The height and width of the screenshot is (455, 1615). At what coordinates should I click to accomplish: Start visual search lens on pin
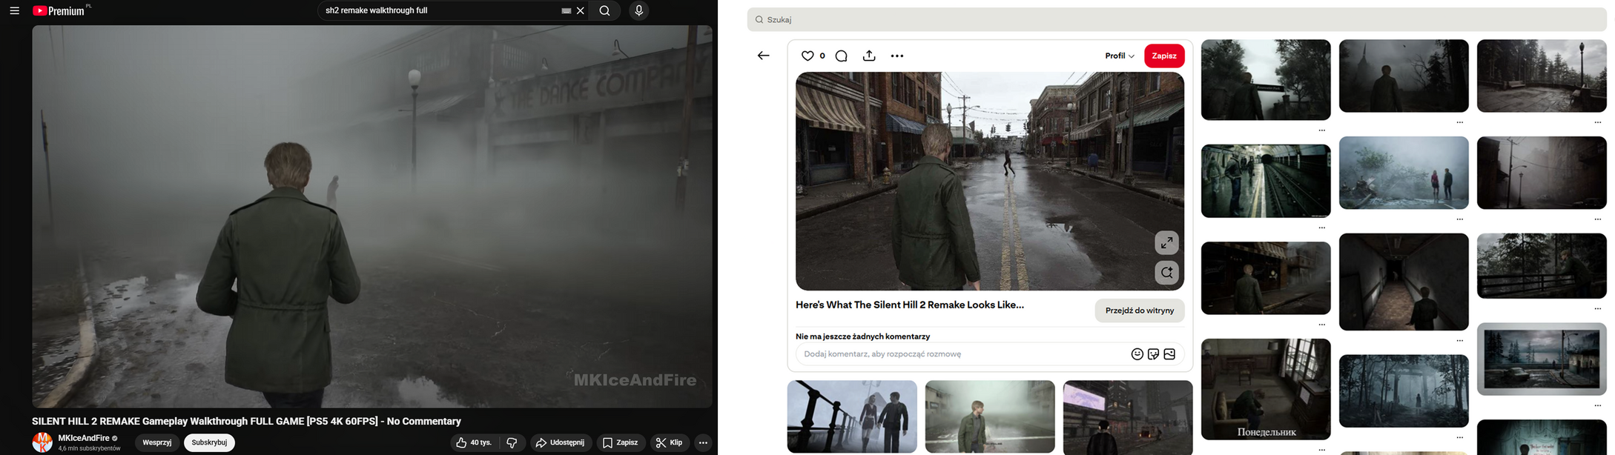pyautogui.click(x=1166, y=273)
